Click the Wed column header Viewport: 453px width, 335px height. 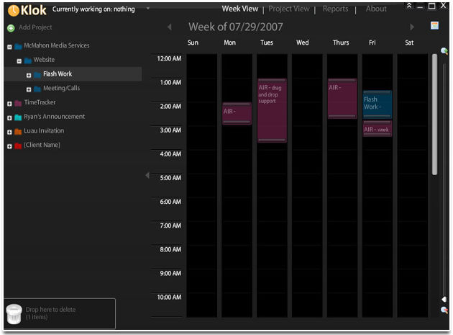pos(302,43)
